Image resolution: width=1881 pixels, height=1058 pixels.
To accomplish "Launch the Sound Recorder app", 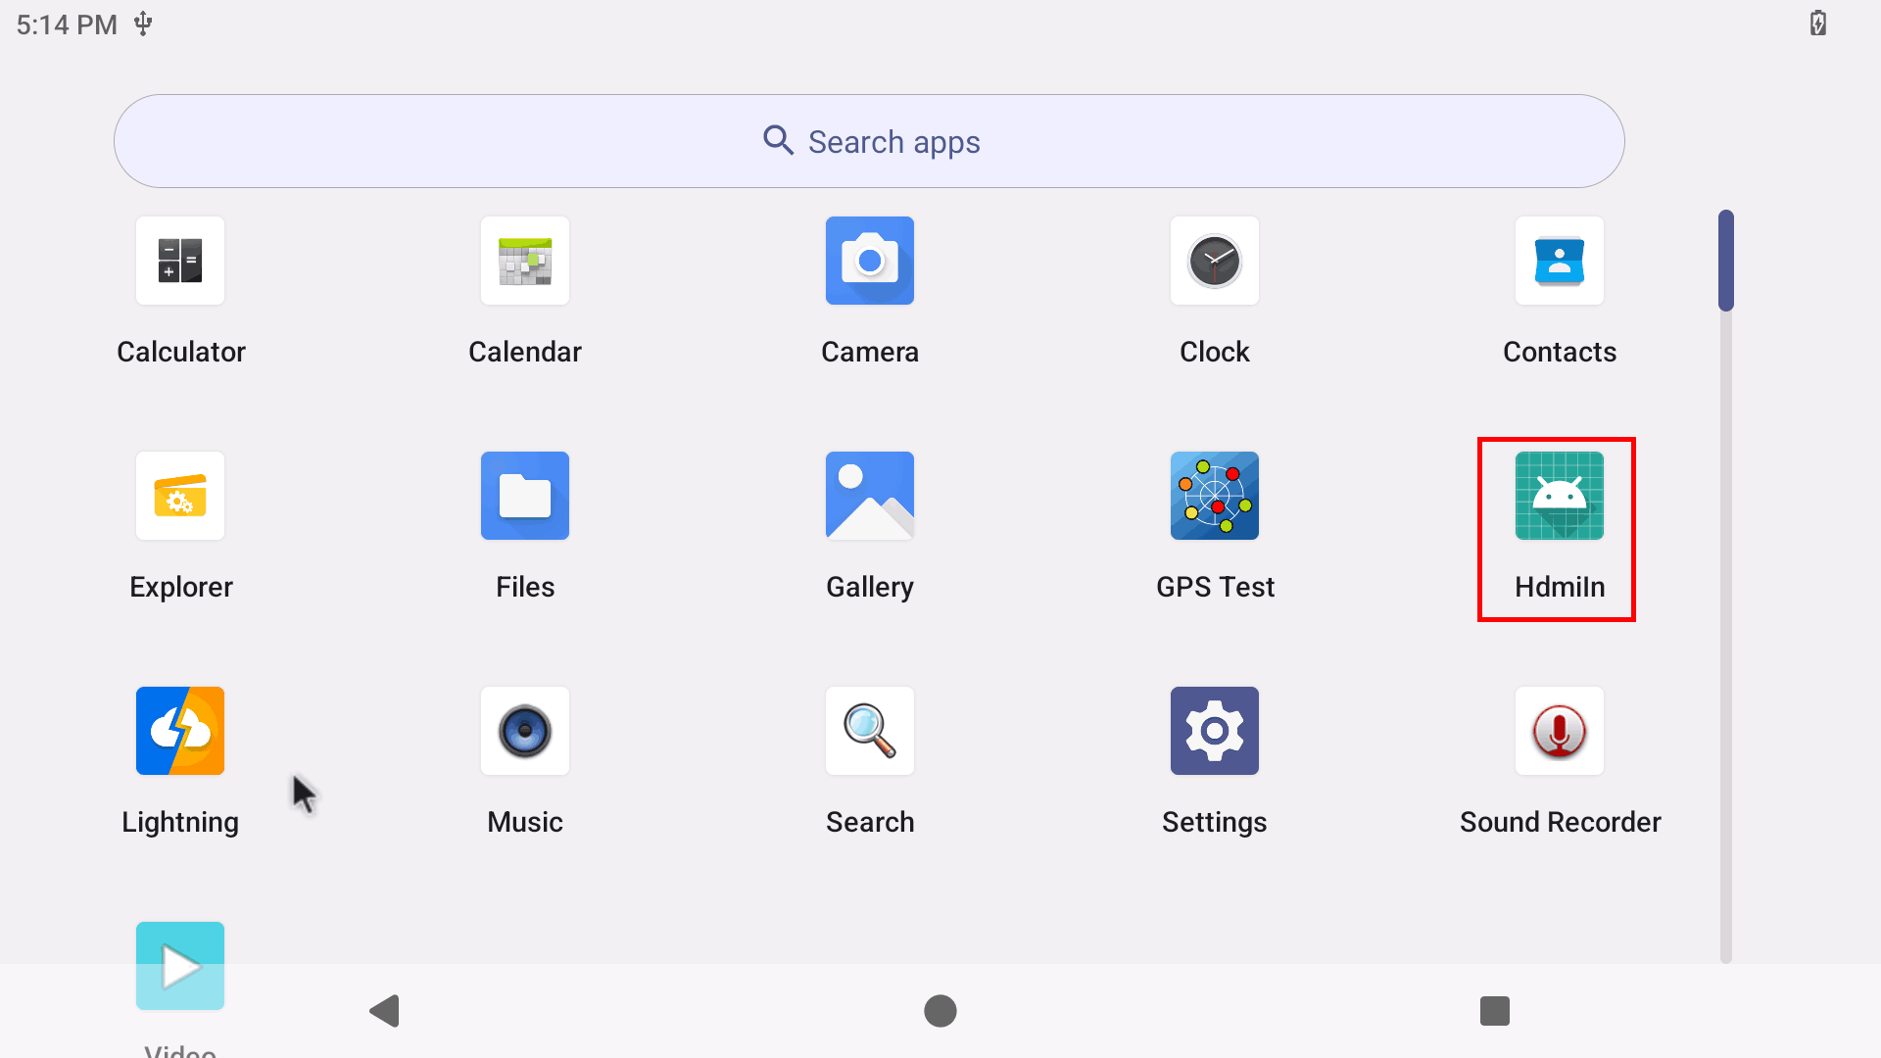I will [x=1560, y=732].
